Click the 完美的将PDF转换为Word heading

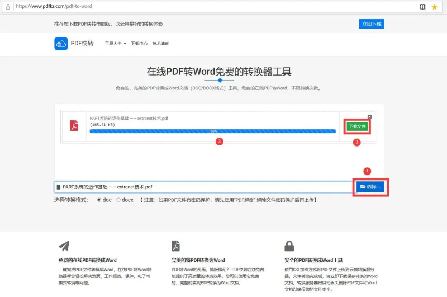coord(198,260)
